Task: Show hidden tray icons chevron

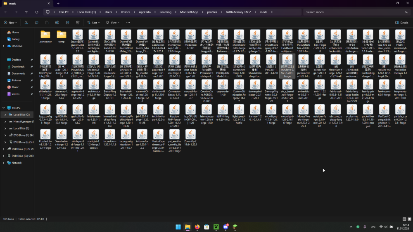Action: 351,227
